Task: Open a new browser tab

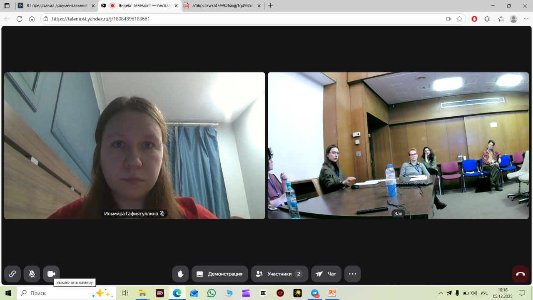Action: tap(271, 6)
